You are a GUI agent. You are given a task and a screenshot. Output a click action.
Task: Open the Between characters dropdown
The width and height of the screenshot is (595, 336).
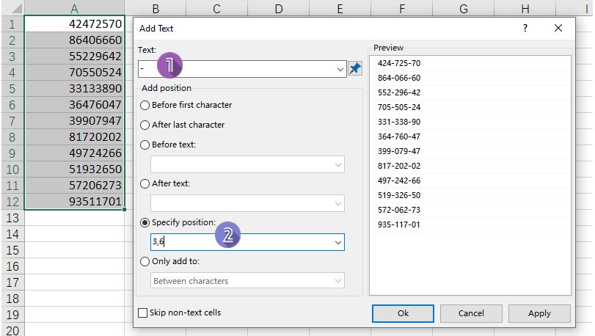pyautogui.click(x=337, y=281)
